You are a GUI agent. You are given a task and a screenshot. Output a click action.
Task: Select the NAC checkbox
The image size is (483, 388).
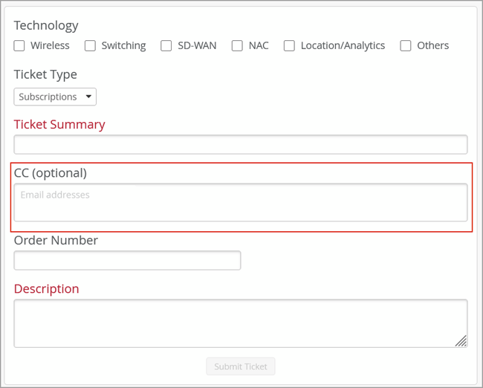(237, 46)
